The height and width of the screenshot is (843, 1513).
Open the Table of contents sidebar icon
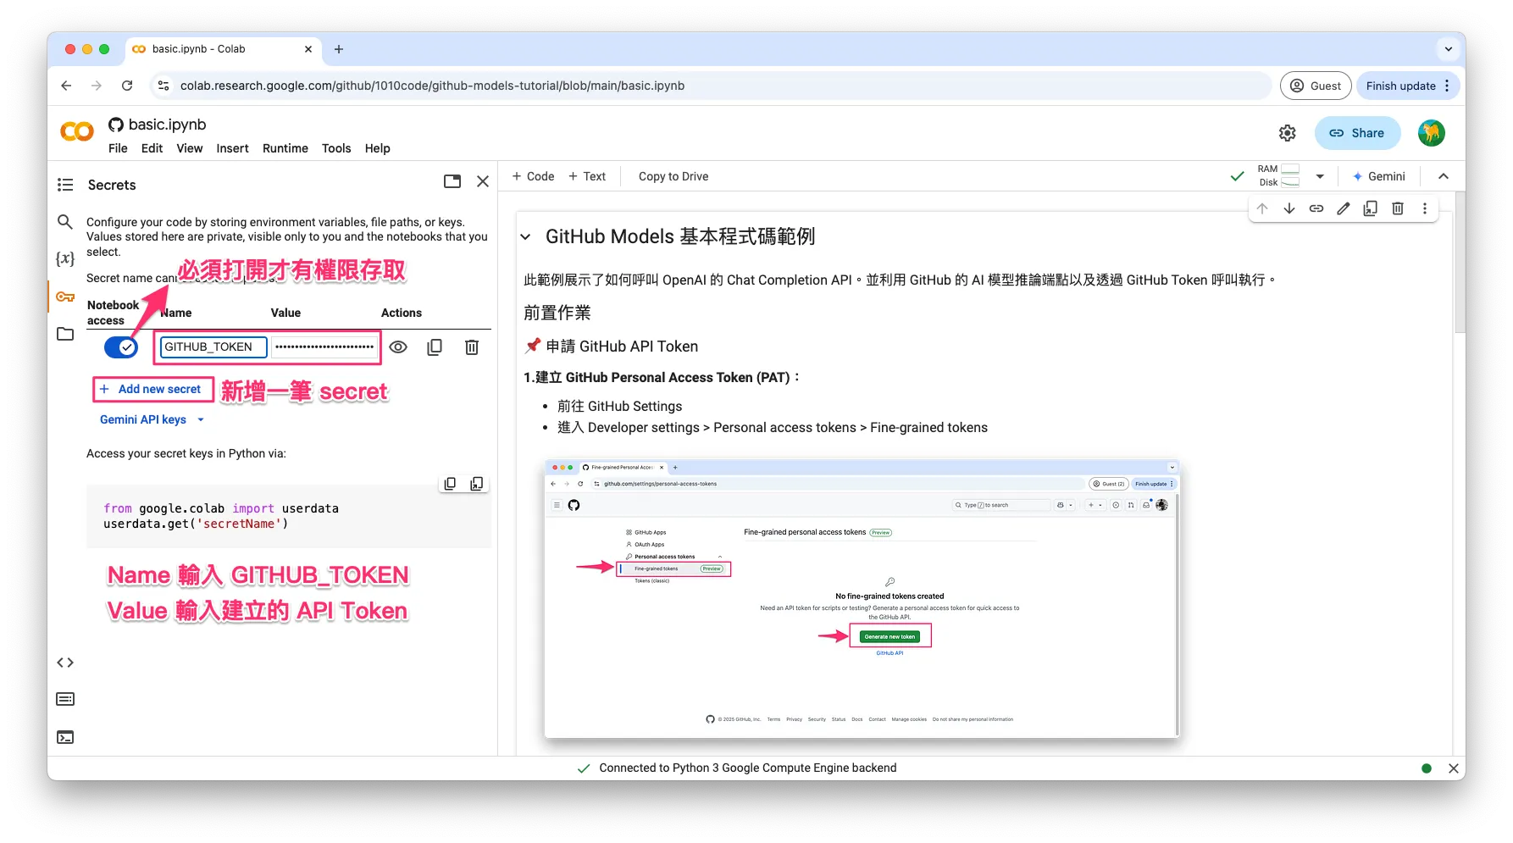(65, 185)
